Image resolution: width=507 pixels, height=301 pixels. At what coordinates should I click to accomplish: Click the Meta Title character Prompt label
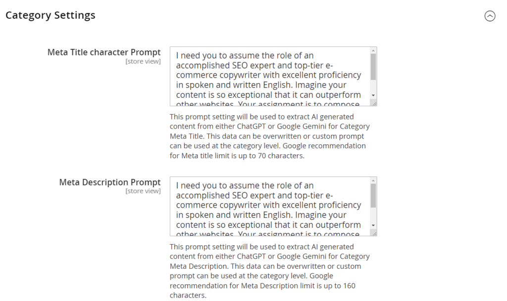(104, 52)
